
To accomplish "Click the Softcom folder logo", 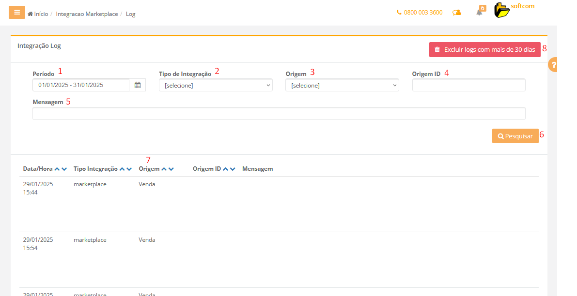I will tap(502, 11).
